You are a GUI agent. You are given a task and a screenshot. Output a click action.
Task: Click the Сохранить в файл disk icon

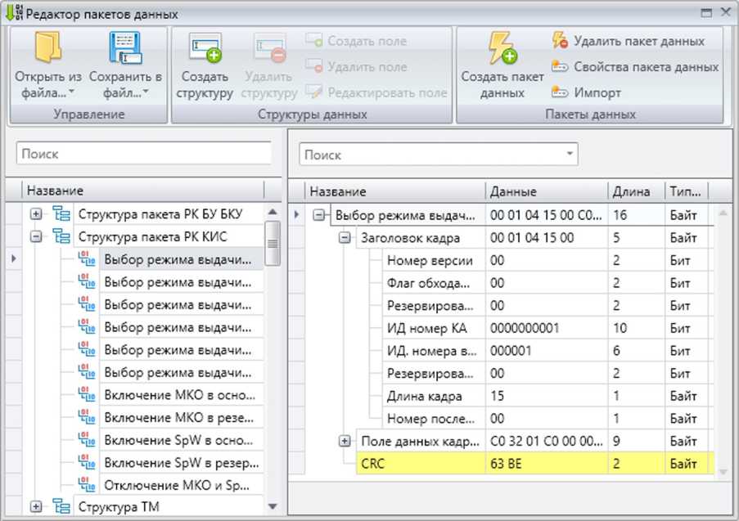tap(125, 49)
